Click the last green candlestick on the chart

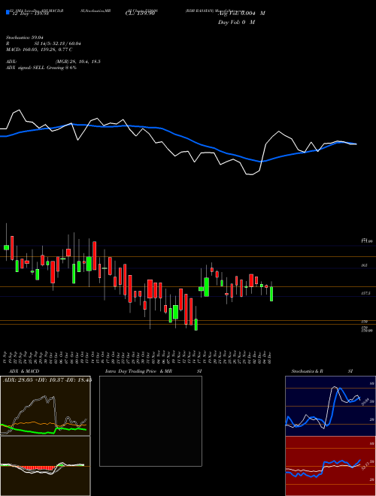(x=271, y=293)
